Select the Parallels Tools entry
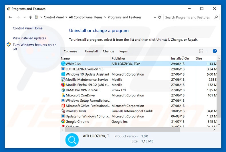The width and height of the screenshot is (226, 152). pyautogui.click(x=76, y=111)
